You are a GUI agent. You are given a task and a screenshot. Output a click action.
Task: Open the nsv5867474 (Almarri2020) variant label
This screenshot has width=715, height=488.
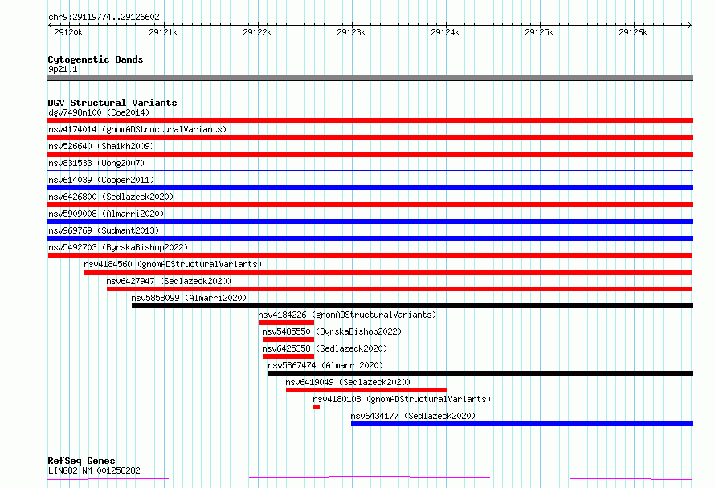click(x=325, y=365)
